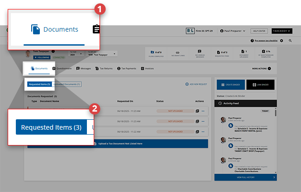301x192 pixels.
Task: Open the Tax Year 2024 dropdown
Action: pos(76,54)
